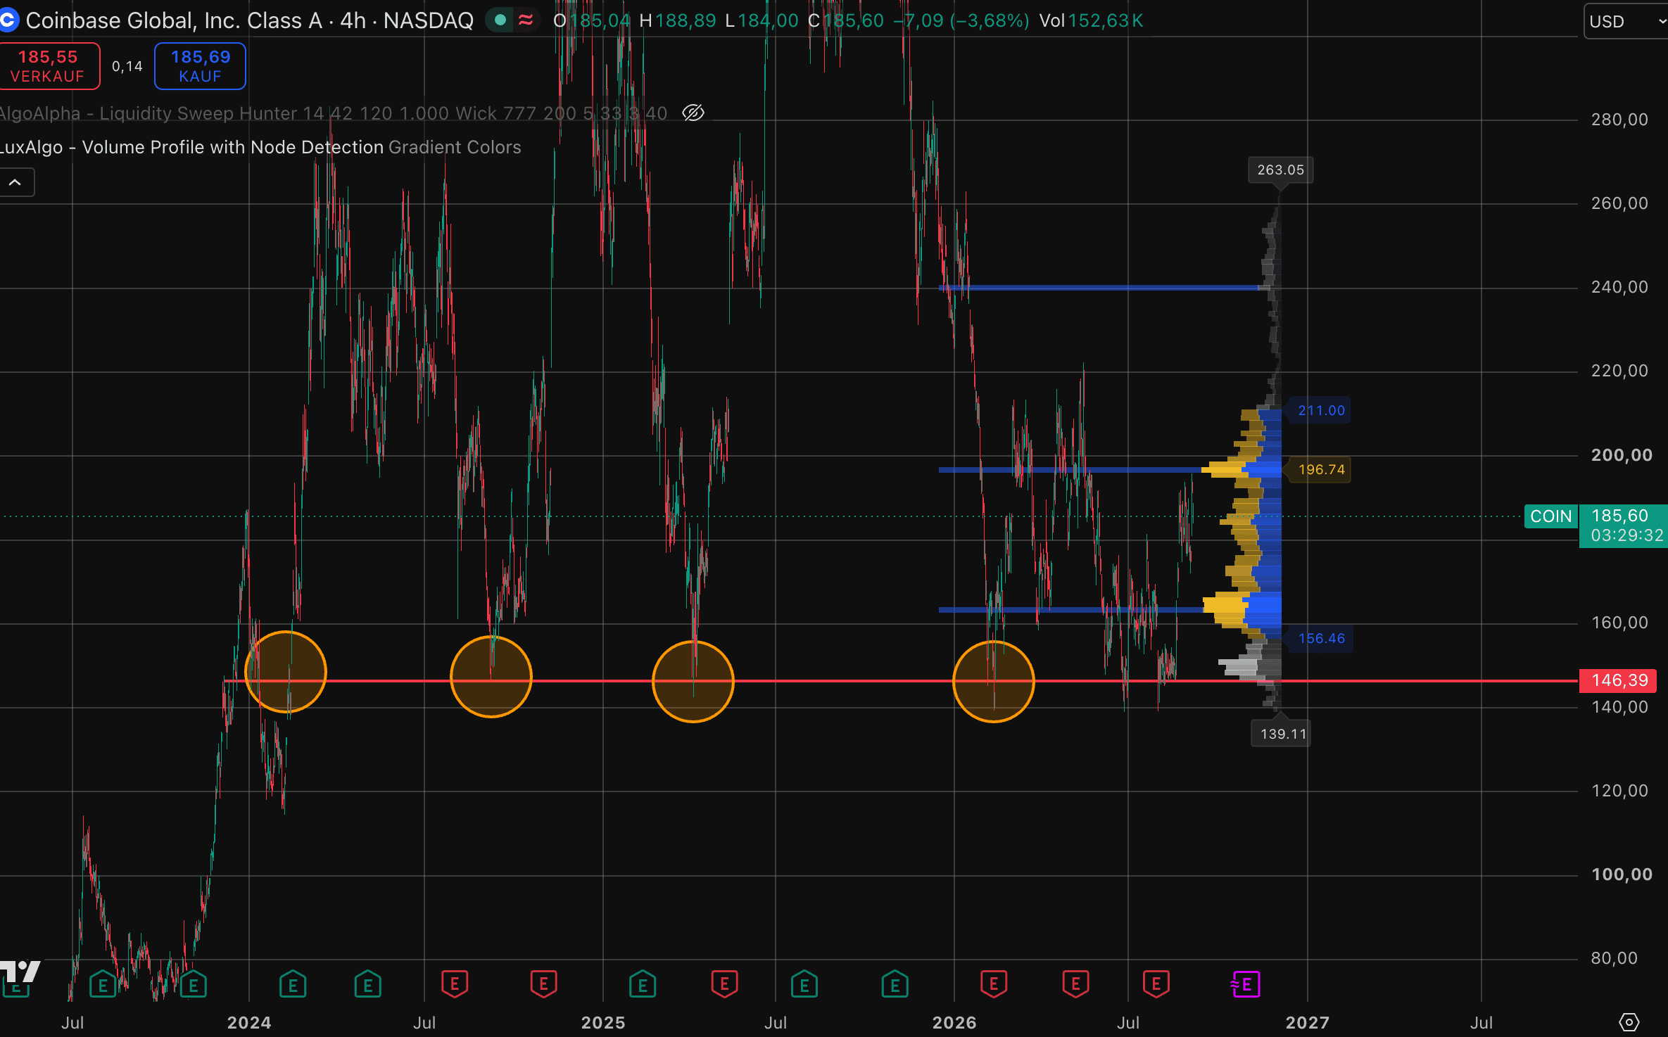Screen dimensions: 1668x1037
Task: Click the 2025 time axis label
Action: click(x=603, y=1022)
